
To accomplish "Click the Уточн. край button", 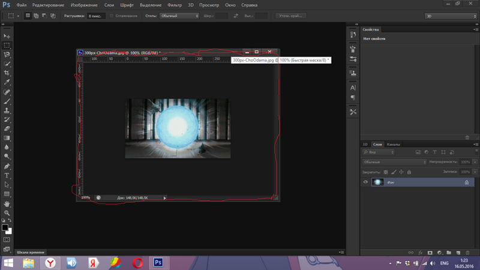I will click(x=290, y=16).
